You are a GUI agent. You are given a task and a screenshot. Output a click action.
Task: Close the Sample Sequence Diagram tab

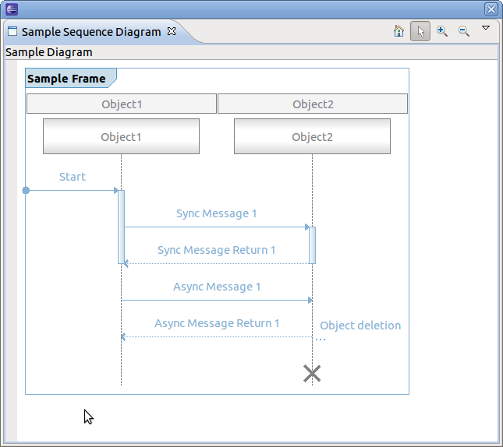(x=172, y=32)
